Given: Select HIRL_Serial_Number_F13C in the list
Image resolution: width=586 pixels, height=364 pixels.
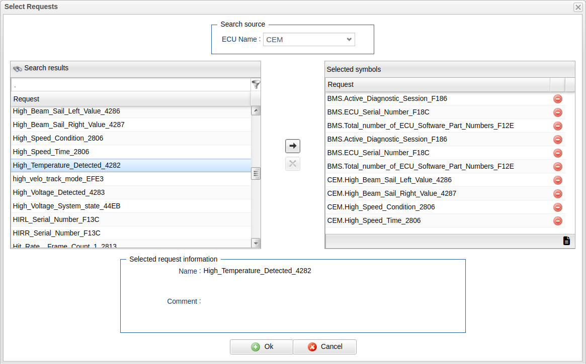Looking at the screenshot, I should pyautogui.click(x=57, y=219).
